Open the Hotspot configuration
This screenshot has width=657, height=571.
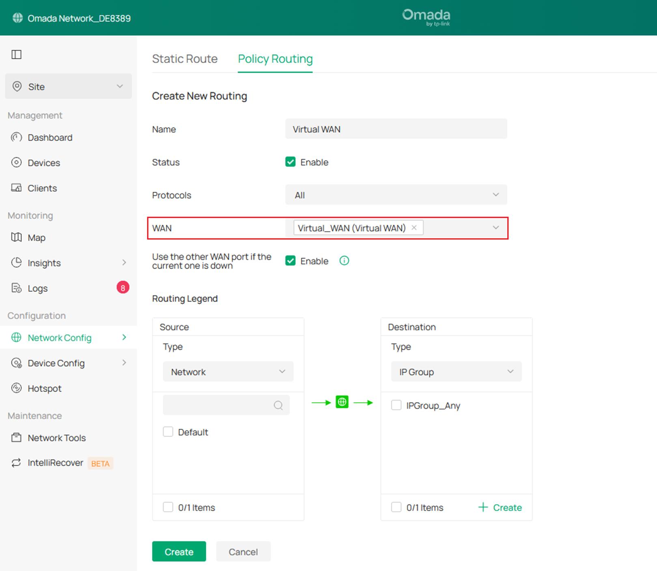pyautogui.click(x=45, y=388)
